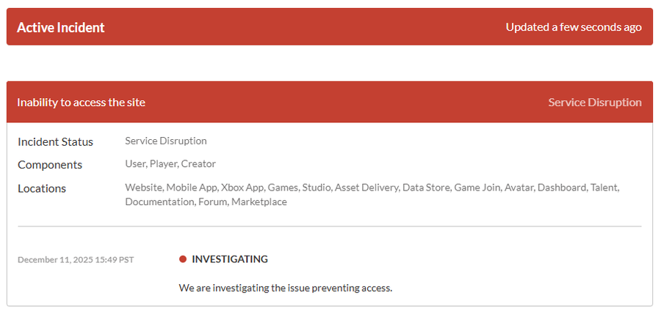The width and height of the screenshot is (661, 315).
Task: Select the Components label
Action: tap(50, 165)
